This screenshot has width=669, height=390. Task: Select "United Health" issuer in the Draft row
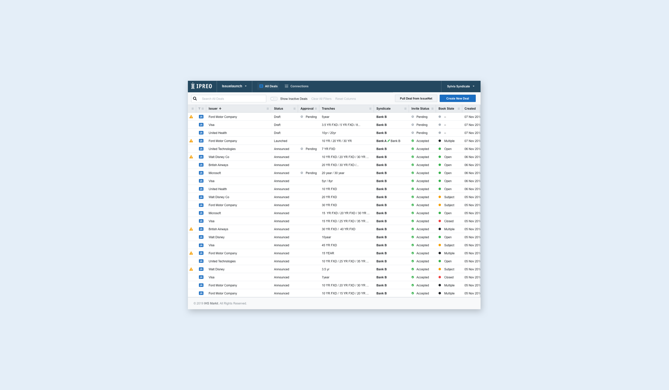point(218,133)
